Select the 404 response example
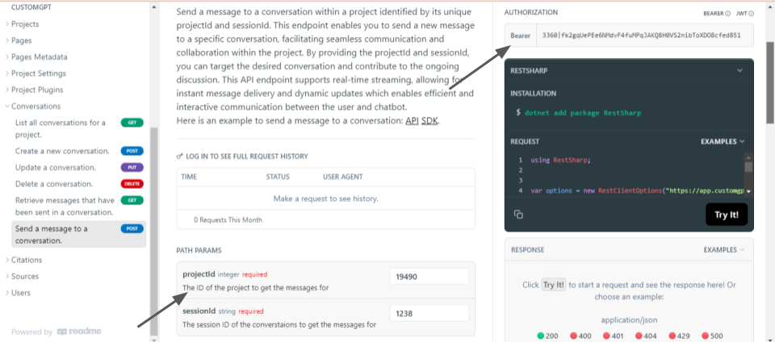 (646, 336)
